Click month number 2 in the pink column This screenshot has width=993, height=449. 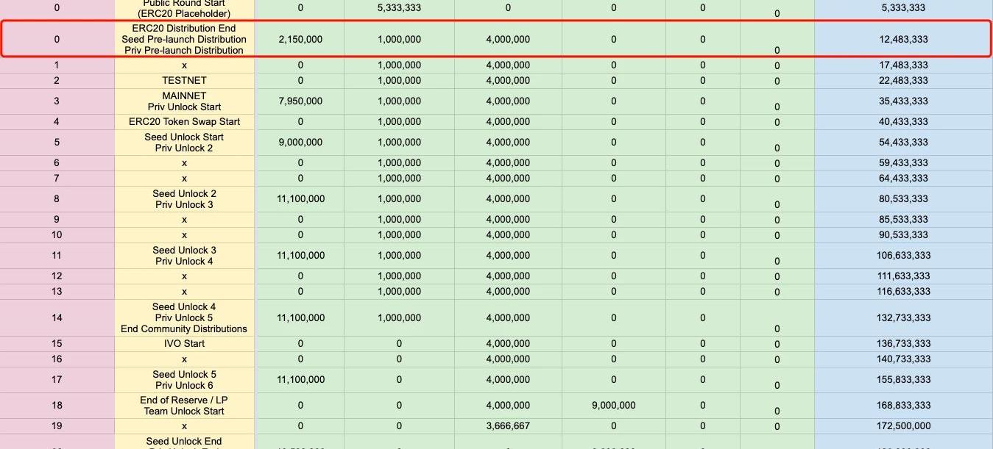click(x=57, y=80)
